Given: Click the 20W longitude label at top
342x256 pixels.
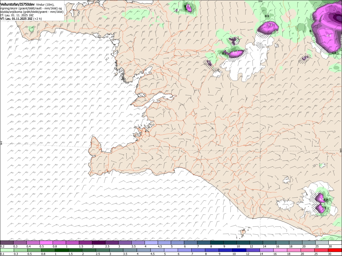Looking at the screenshot, I should click(261, 1).
